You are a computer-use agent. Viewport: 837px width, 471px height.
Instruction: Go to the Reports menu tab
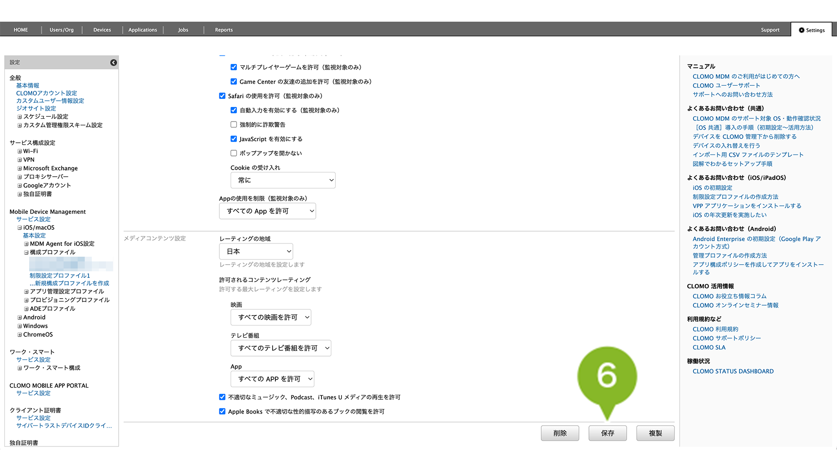click(224, 30)
